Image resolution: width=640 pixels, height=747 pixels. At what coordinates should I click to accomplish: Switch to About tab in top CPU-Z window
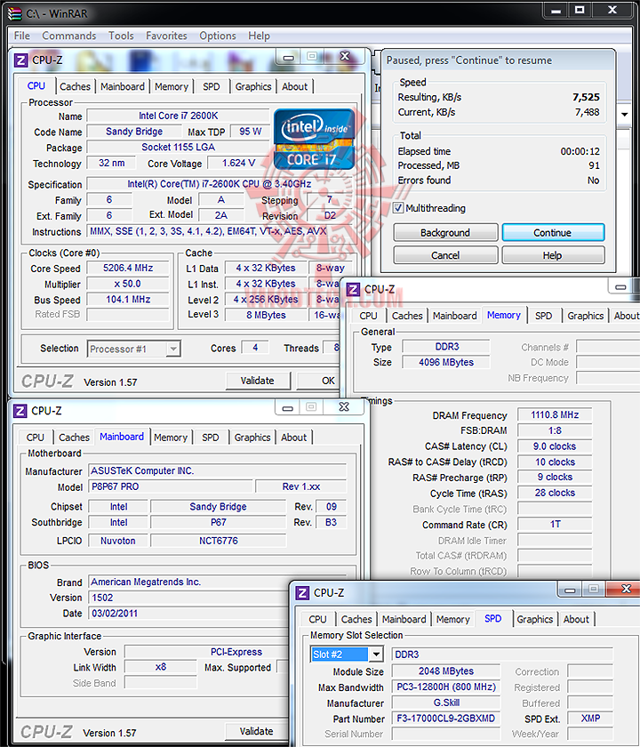295,86
